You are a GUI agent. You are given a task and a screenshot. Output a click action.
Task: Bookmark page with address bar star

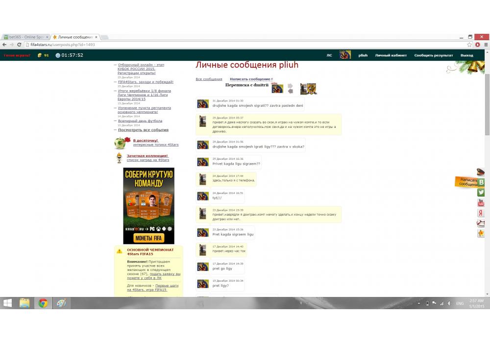469,45
